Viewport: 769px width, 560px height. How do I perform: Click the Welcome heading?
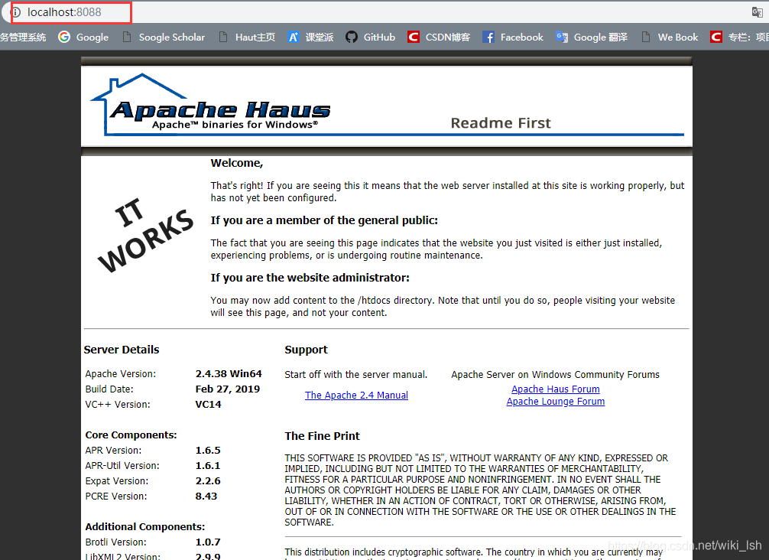click(x=237, y=163)
